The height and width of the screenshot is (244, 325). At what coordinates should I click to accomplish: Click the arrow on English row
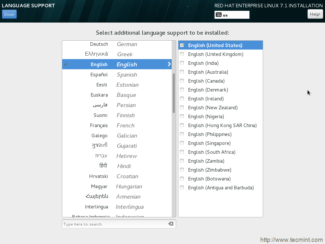[x=169, y=64]
